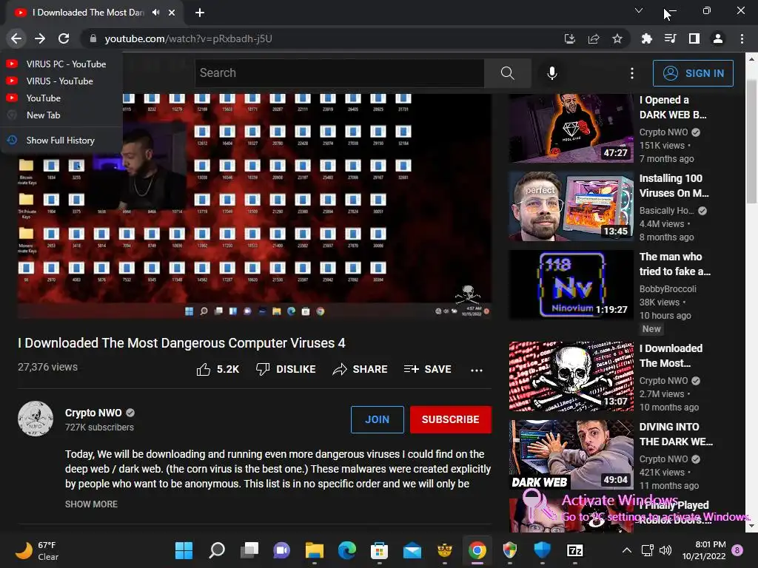Image resolution: width=758 pixels, height=568 pixels.
Task: Open the Extensions puzzle icon
Action: click(x=646, y=38)
